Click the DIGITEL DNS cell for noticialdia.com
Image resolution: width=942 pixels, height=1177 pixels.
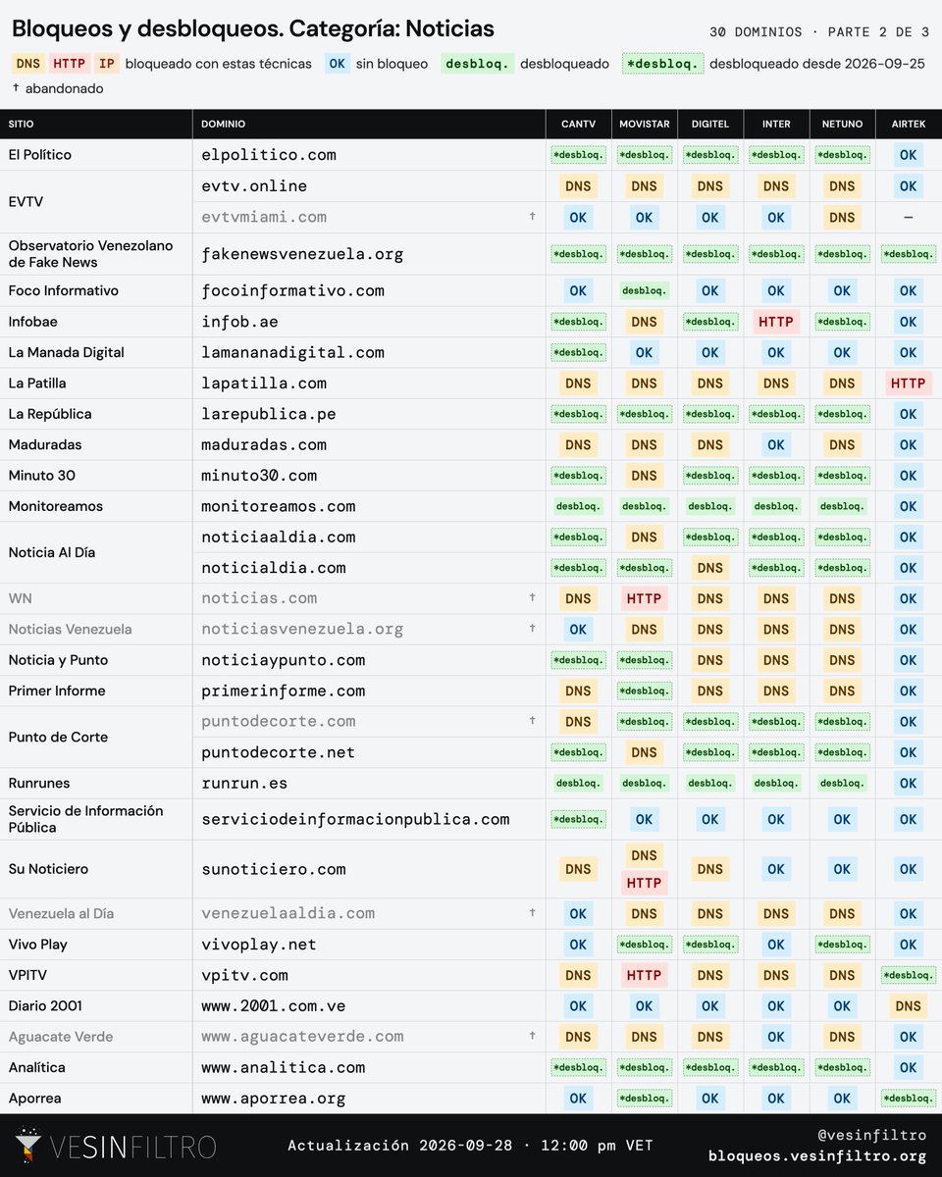[x=710, y=568]
